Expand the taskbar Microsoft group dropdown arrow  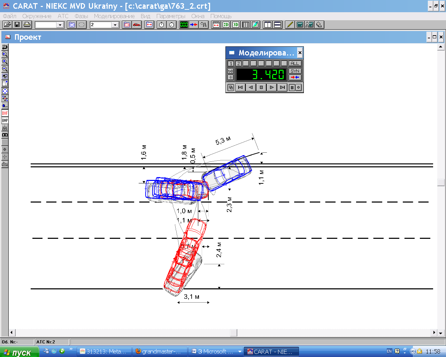[240, 351]
